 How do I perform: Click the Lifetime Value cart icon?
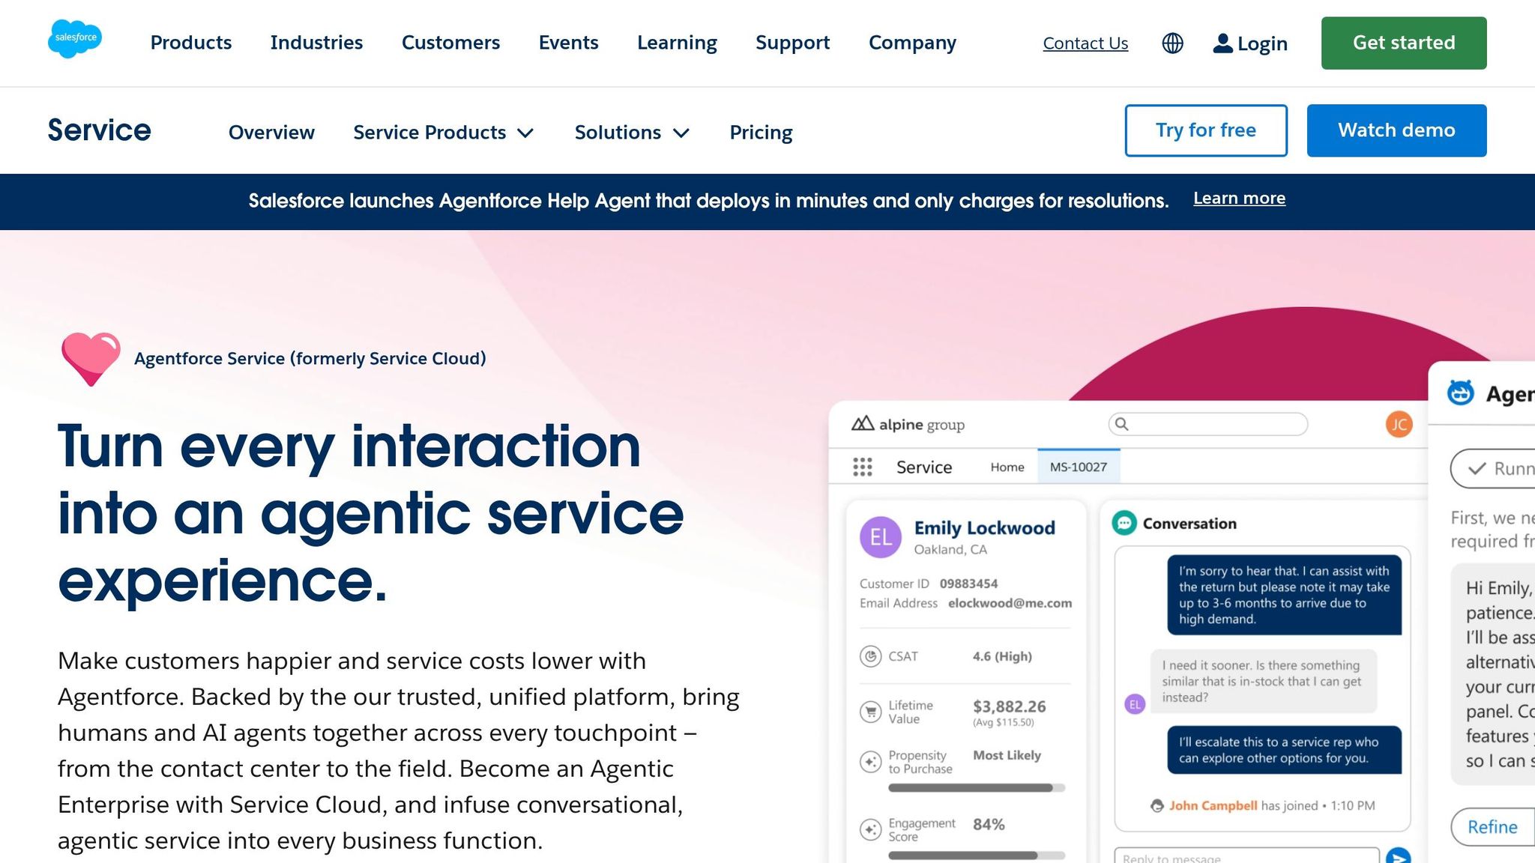[870, 712]
